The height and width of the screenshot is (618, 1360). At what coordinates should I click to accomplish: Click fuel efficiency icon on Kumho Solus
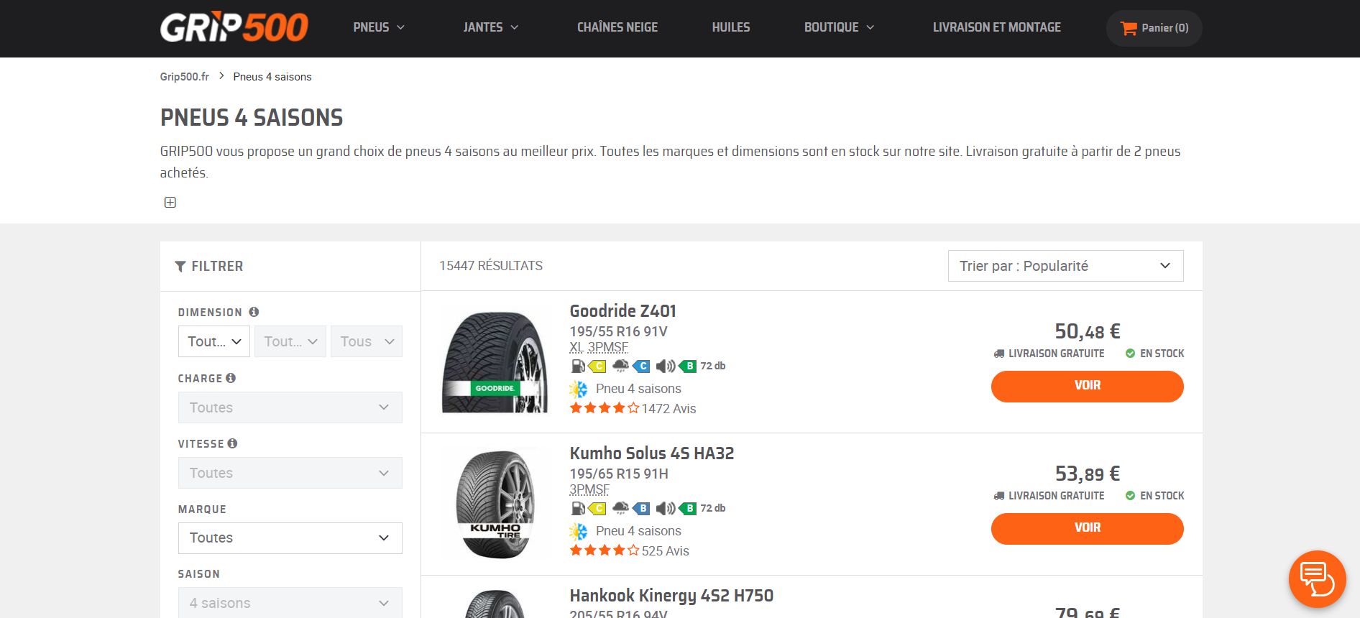point(578,509)
